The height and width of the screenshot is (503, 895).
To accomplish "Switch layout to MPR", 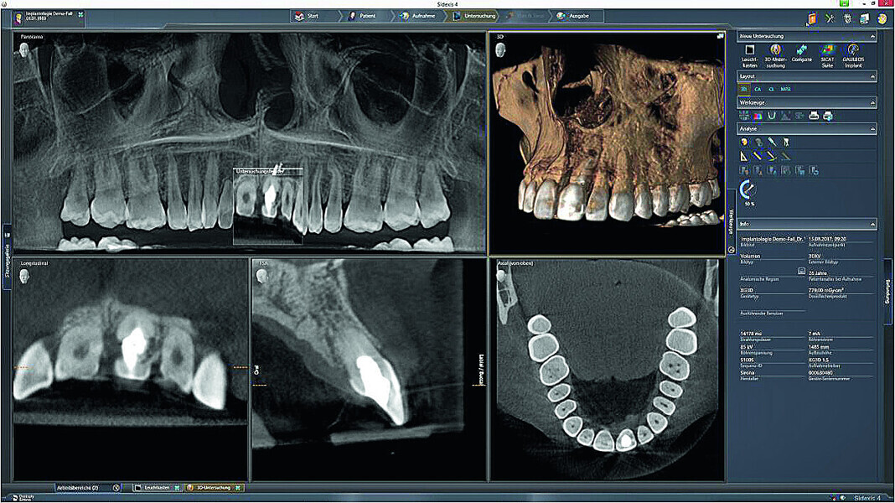I will point(785,89).
